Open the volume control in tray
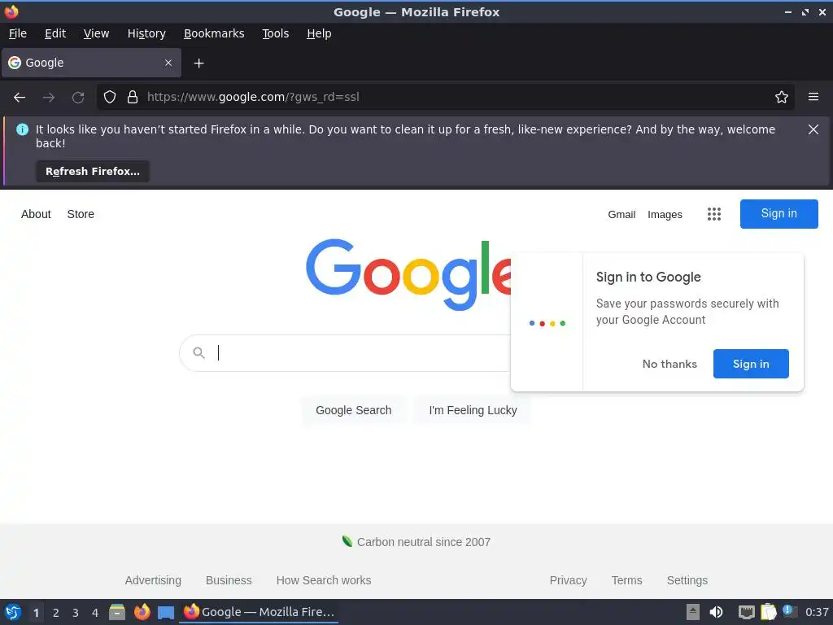The width and height of the screenshot is (833, 625). click(x=716, y=612)
